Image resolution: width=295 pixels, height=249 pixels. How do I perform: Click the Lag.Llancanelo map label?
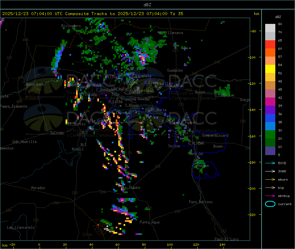pyautogui.click(x=21, y=228)
